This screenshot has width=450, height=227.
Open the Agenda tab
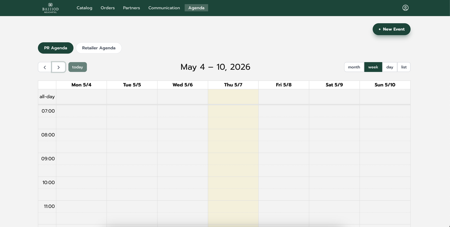click(x=196, y=8)
